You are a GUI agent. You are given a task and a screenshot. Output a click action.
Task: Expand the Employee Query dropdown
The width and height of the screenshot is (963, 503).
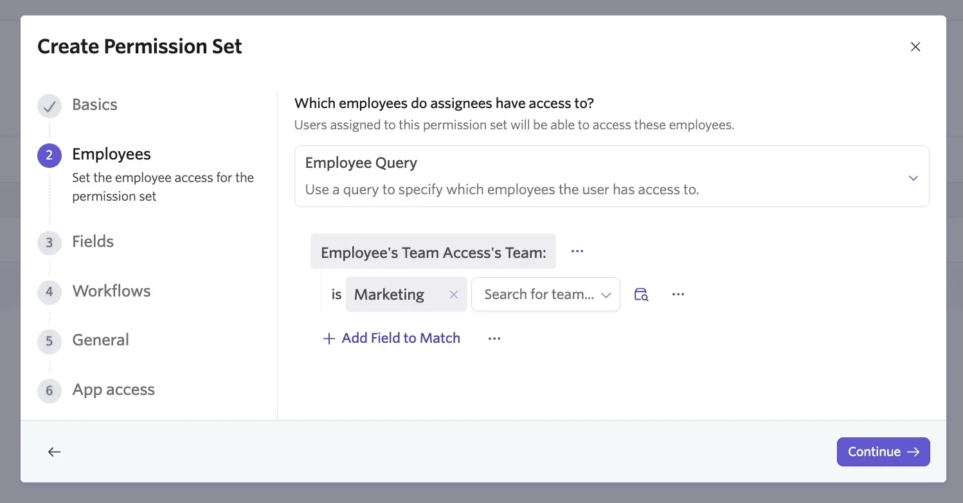pos(611,176)
